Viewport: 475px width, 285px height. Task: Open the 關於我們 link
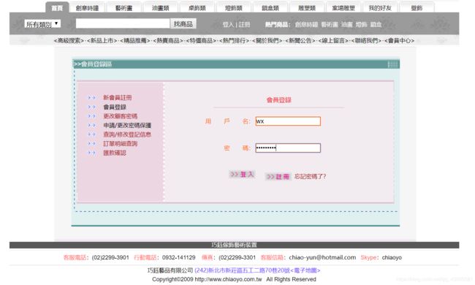267,41
